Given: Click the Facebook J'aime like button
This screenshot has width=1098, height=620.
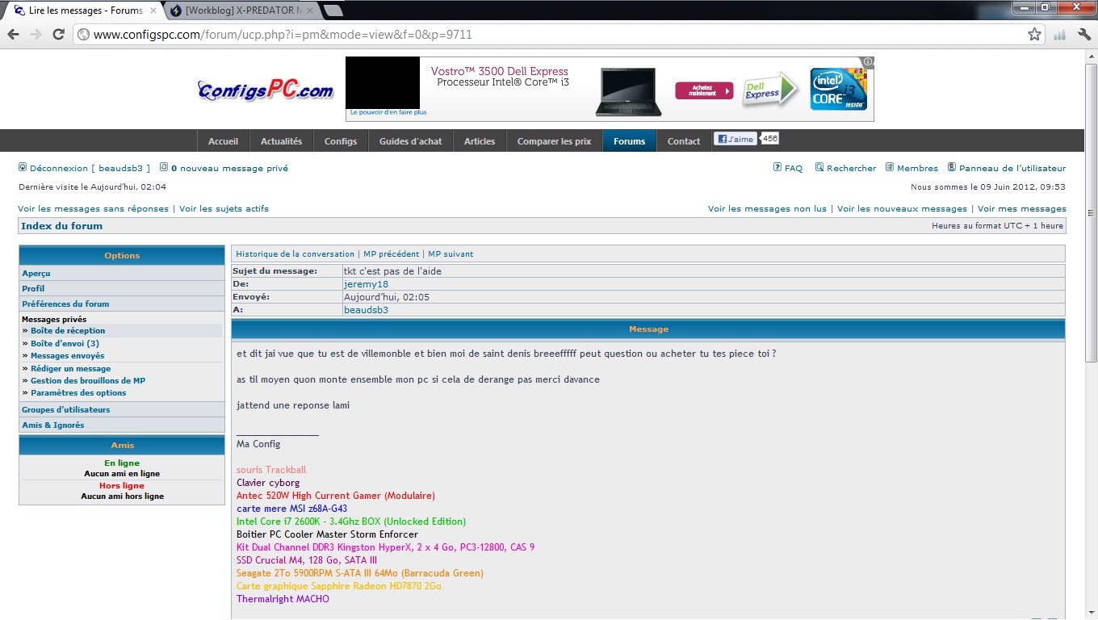Looking at the screenshot, I should [x=735, y=139].
